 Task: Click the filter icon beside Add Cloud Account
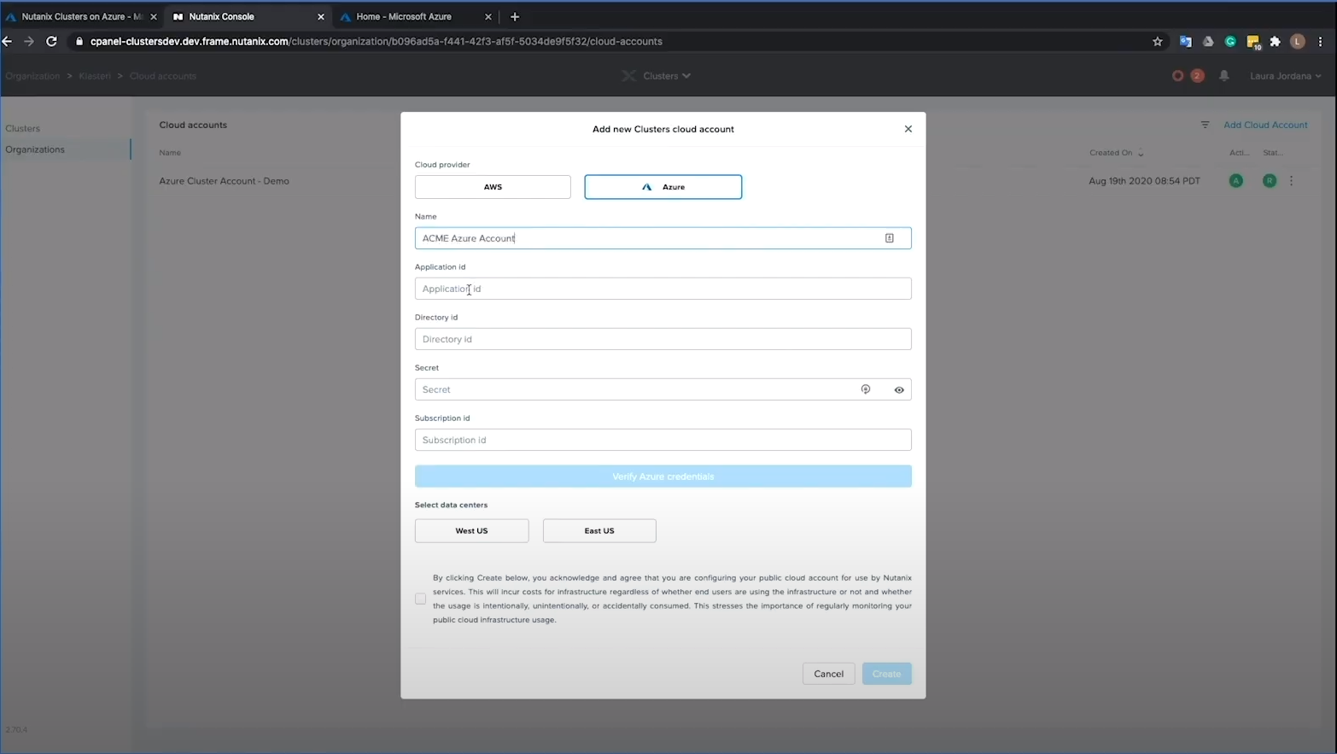pyautogui.click(x=1206, y=125)
